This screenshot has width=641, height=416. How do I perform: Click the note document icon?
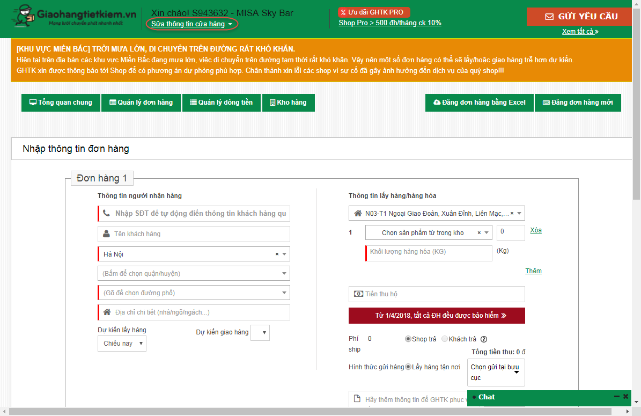coord(357,398)
